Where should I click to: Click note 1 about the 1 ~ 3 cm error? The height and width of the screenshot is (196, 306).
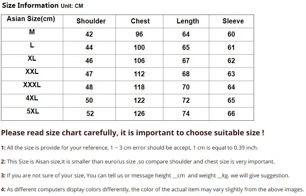[130, 148]
